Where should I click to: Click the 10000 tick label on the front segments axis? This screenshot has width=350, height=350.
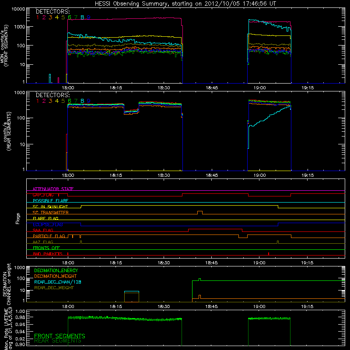click(18, 9)
